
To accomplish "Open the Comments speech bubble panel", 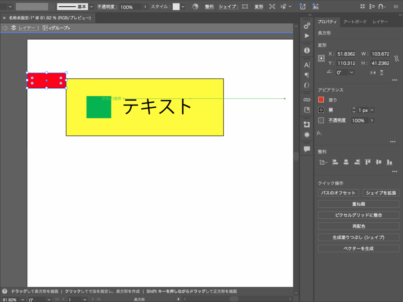I will [x=307, y=149].
